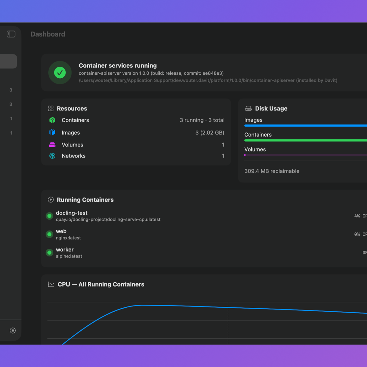The height and width of the screenshot is (367, 367).
Task: Click the "3 (2.02 GB)" images size
Action: (210, 132)
